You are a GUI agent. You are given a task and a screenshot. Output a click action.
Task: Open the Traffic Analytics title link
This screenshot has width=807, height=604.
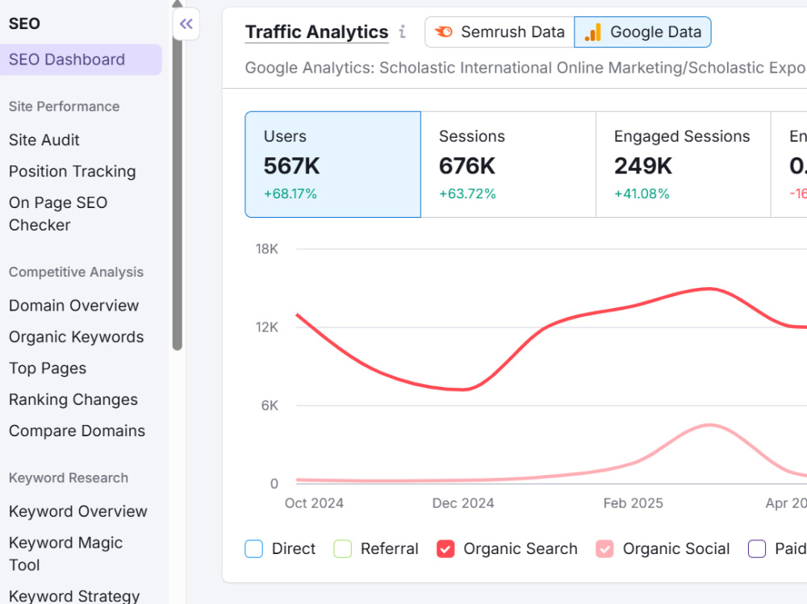click(x=316, y=32)
